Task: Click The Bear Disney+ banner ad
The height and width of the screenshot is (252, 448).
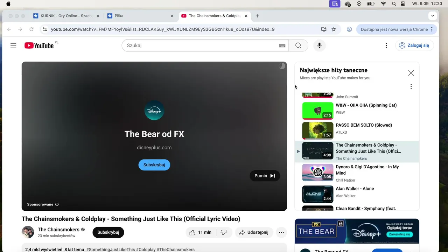Action: coord(357,231)
